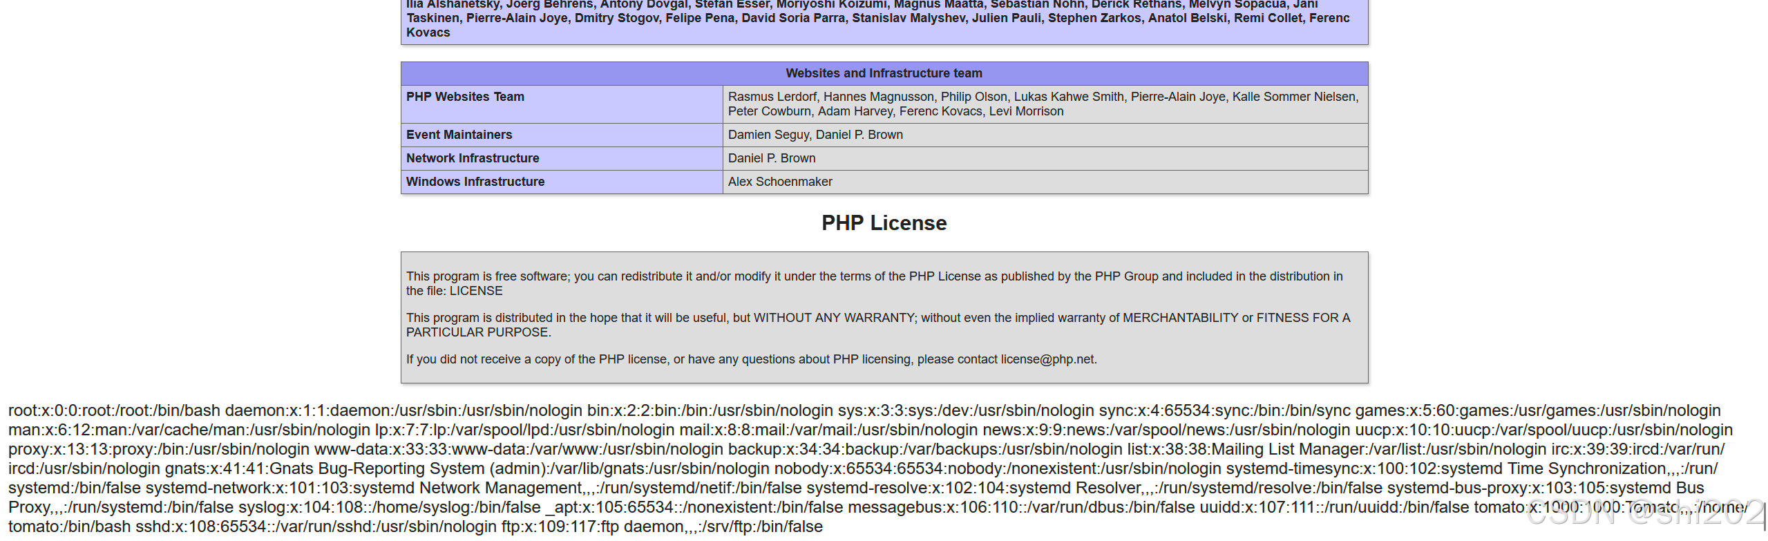
Task: Click the 'root:x:0:0:root:/root:/bin/bash' passwd entry
Action: pos(114,410)
